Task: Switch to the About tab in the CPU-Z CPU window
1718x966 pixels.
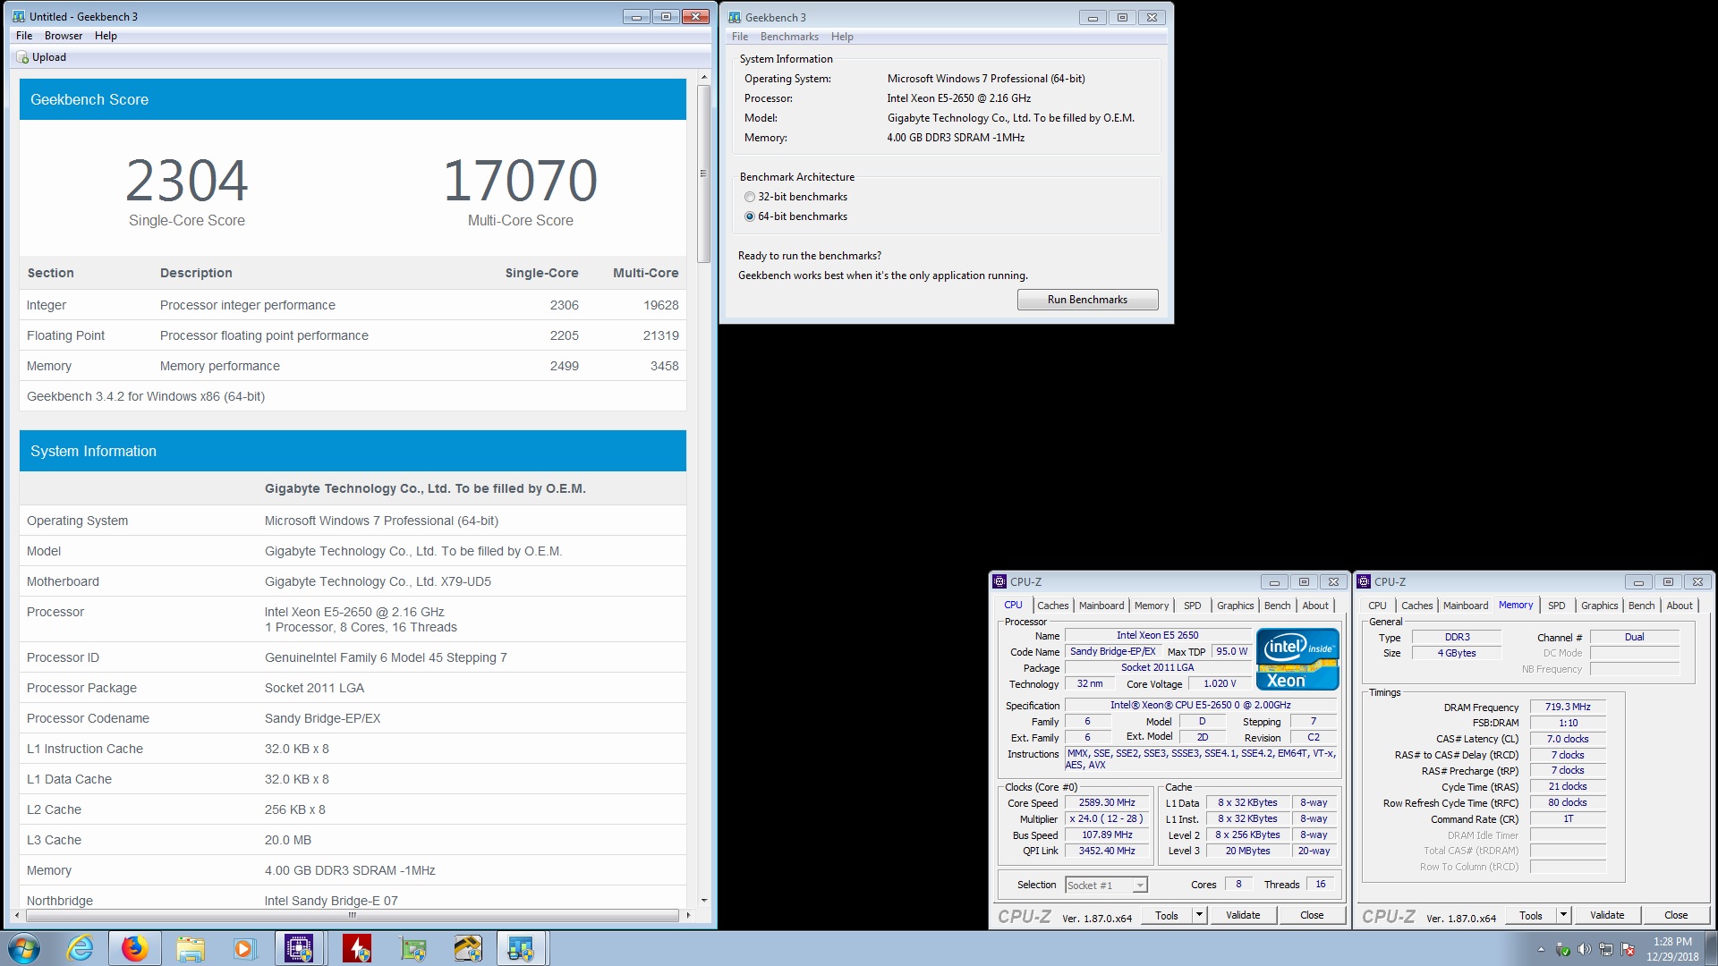Action: [x=1315, y=606]
